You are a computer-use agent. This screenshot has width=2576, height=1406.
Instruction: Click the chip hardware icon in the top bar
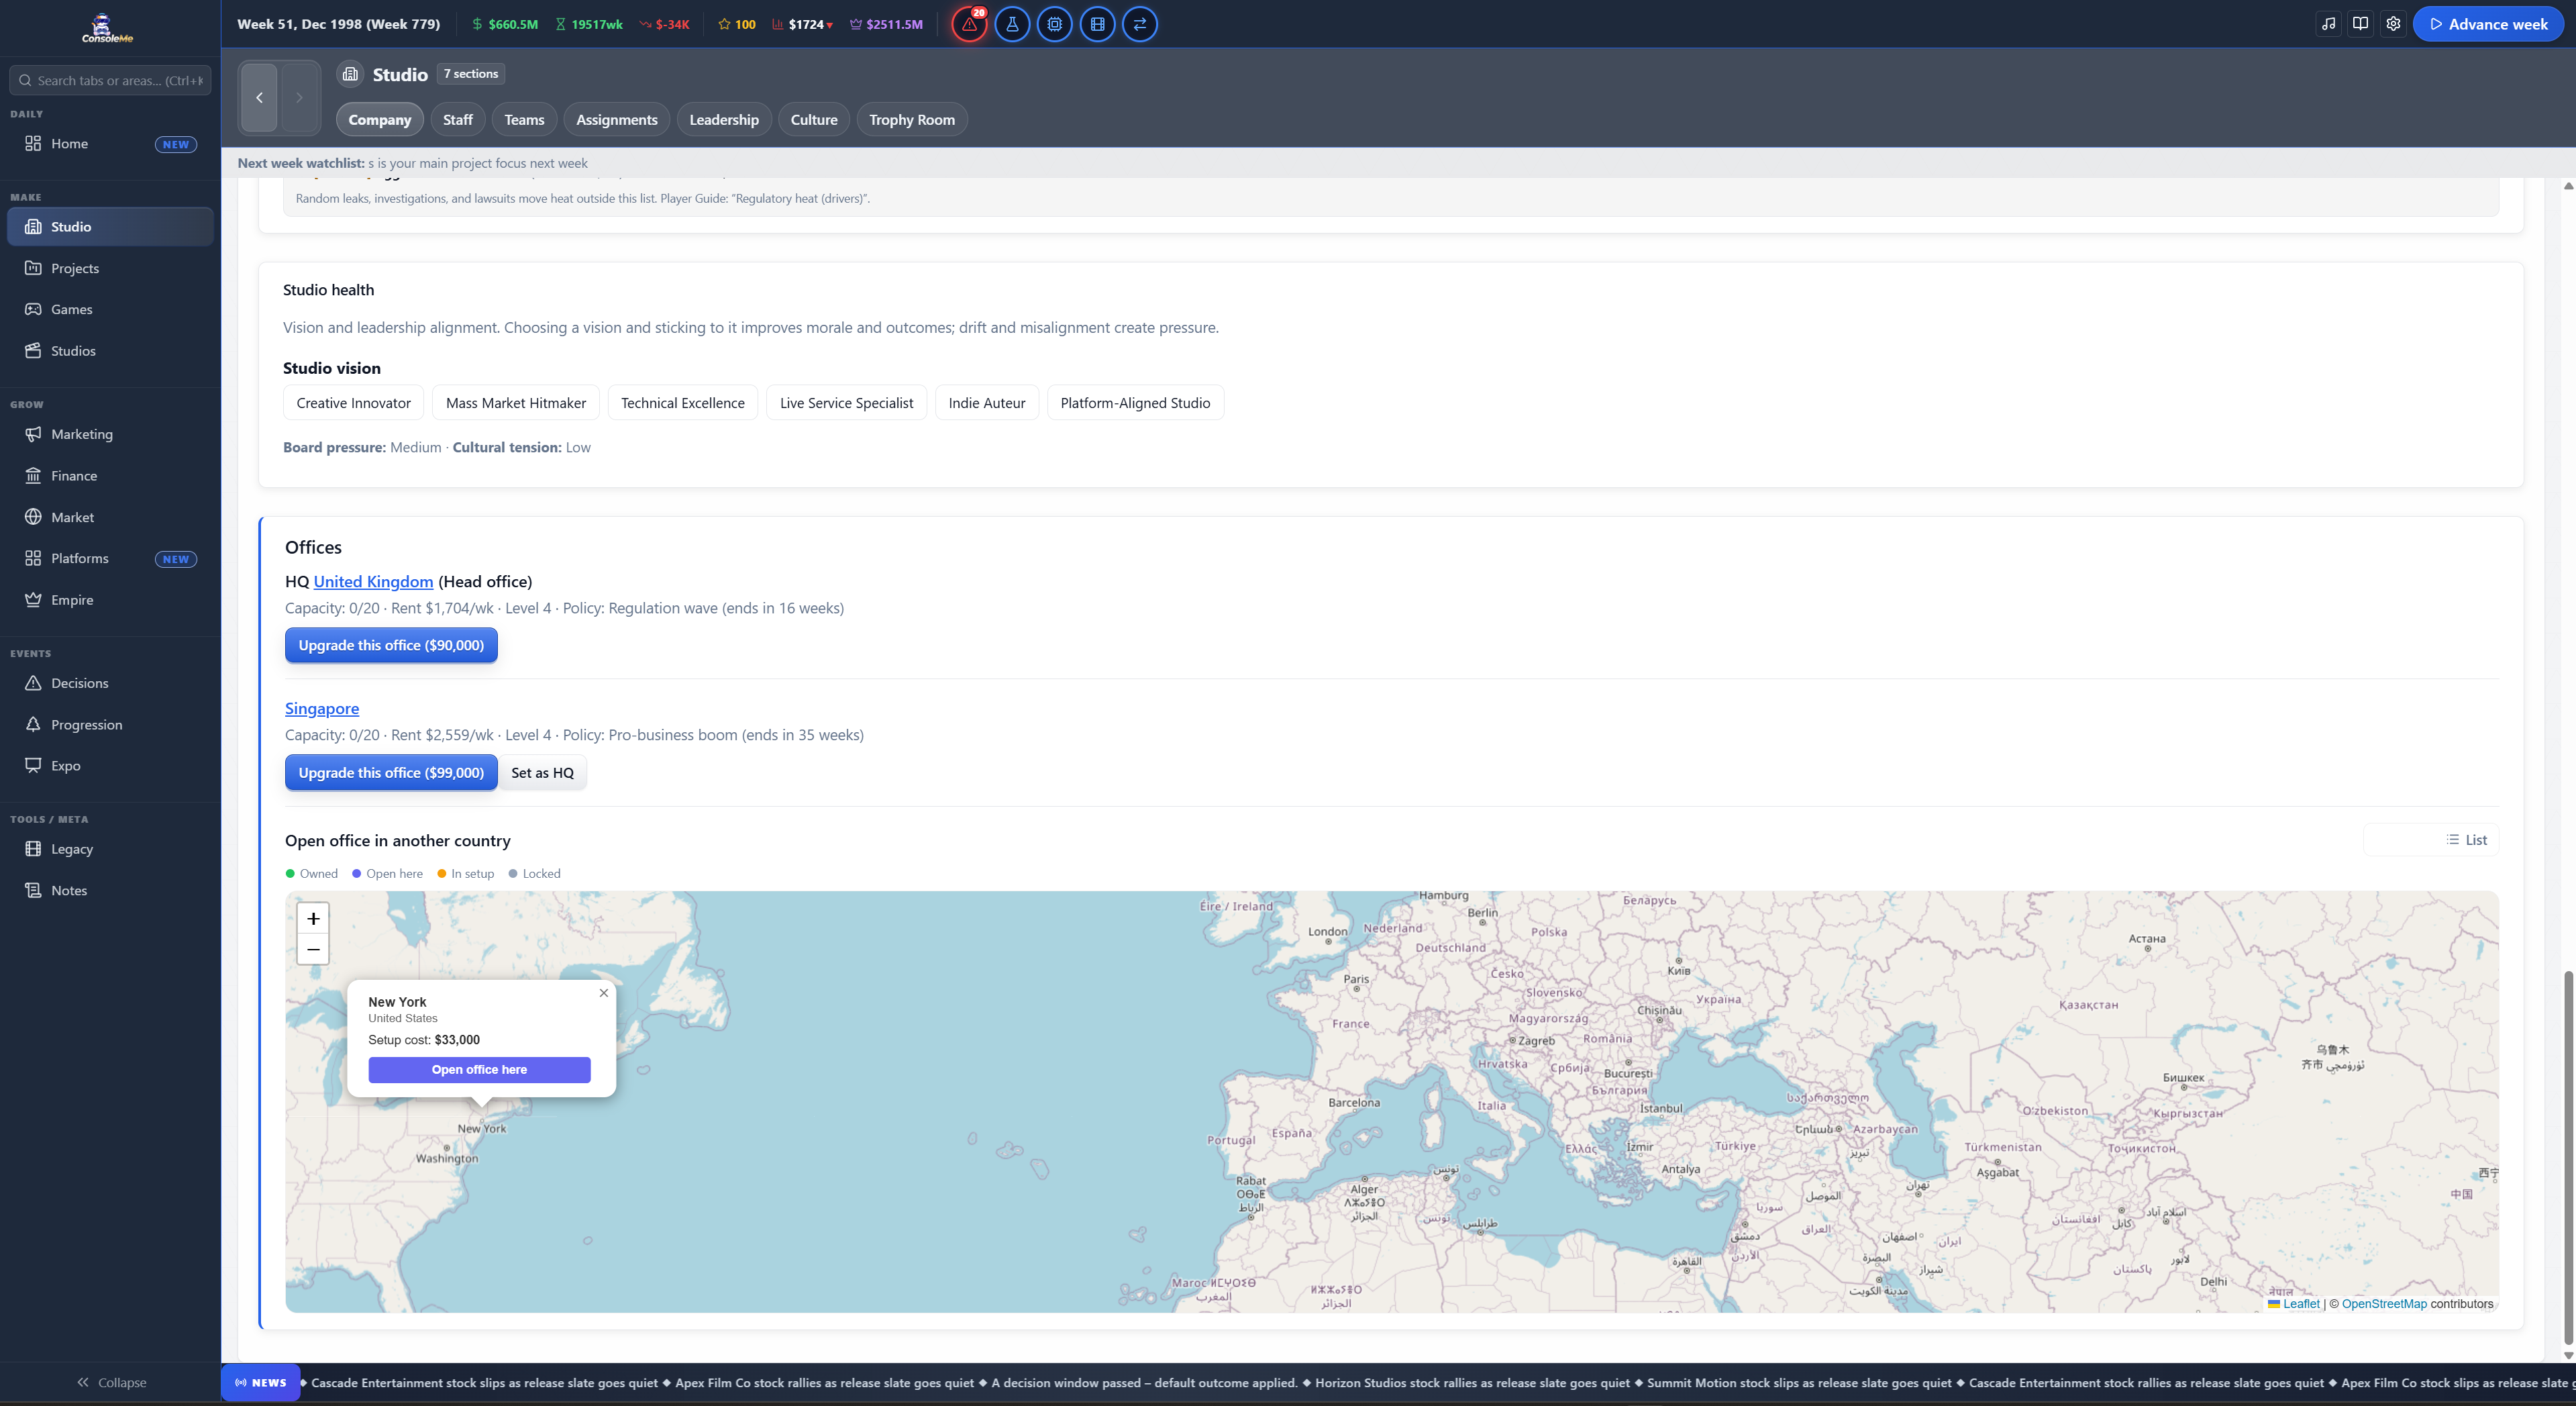(1054, 24)
